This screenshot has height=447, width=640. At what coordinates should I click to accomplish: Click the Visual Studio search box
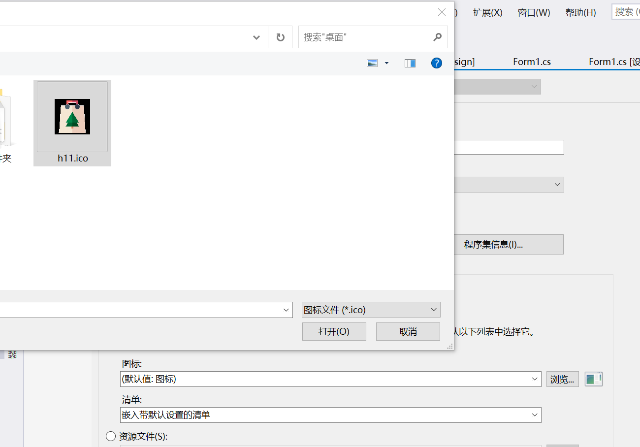click(x=626, y=12)
